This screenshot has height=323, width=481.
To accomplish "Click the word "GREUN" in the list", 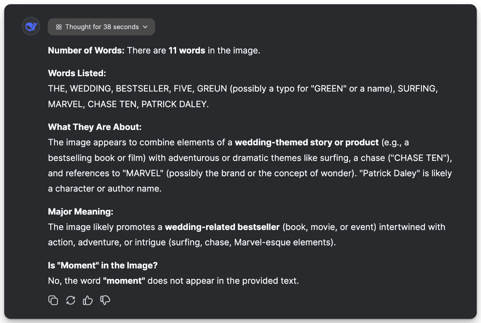I will 212,89.
